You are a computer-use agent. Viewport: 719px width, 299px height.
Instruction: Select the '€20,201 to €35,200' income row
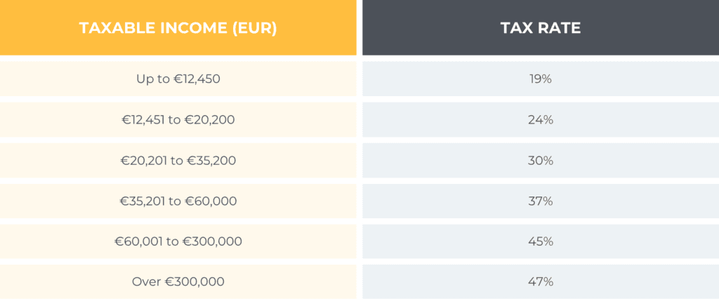pos(178,161)
